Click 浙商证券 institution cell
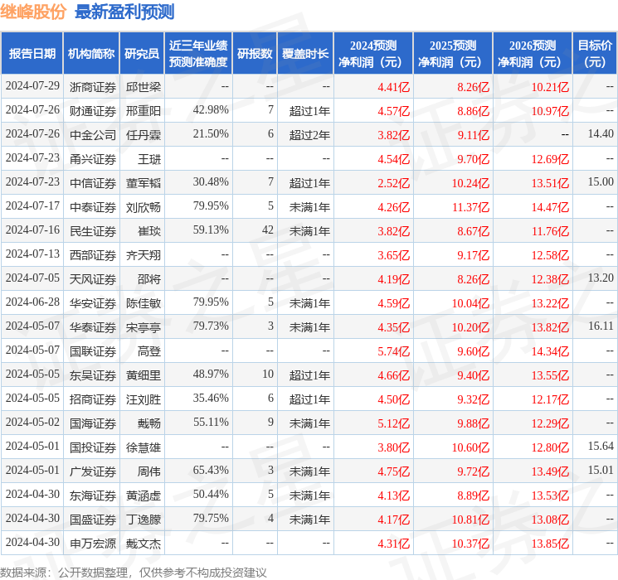 [93, 87]
